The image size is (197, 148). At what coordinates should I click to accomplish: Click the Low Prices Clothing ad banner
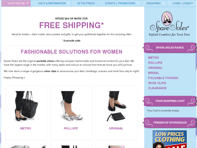pos(170,139)
